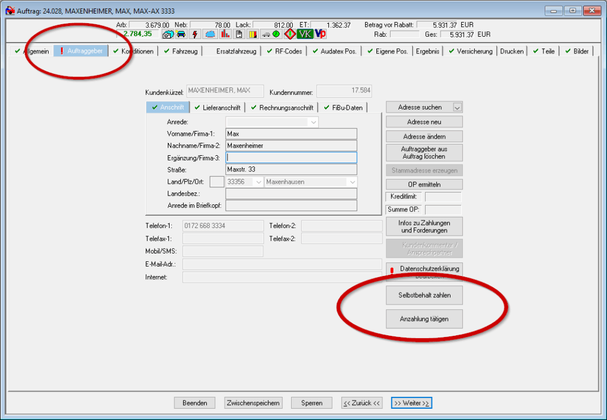607x420 pixels.
Task: Click the red lightning bolt icon
Action: (x=196, y=34)
